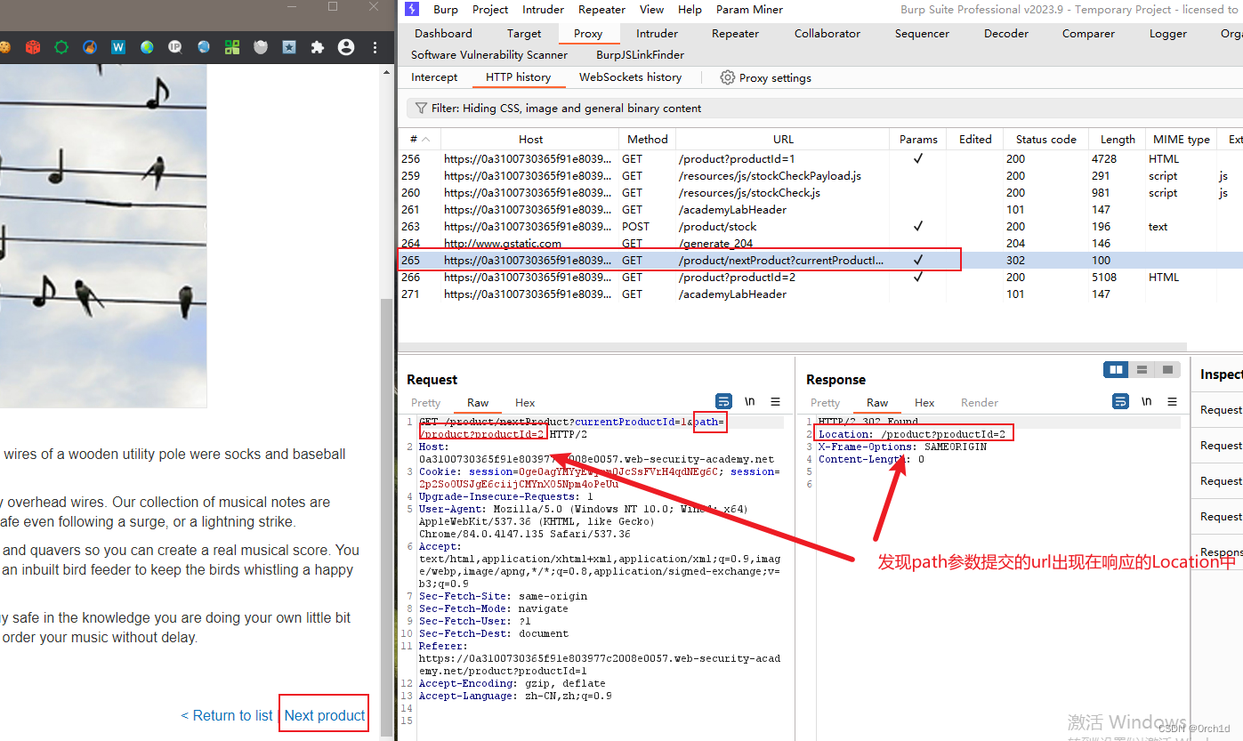Click the browser page vertical scrollbar

pos(386,516)
